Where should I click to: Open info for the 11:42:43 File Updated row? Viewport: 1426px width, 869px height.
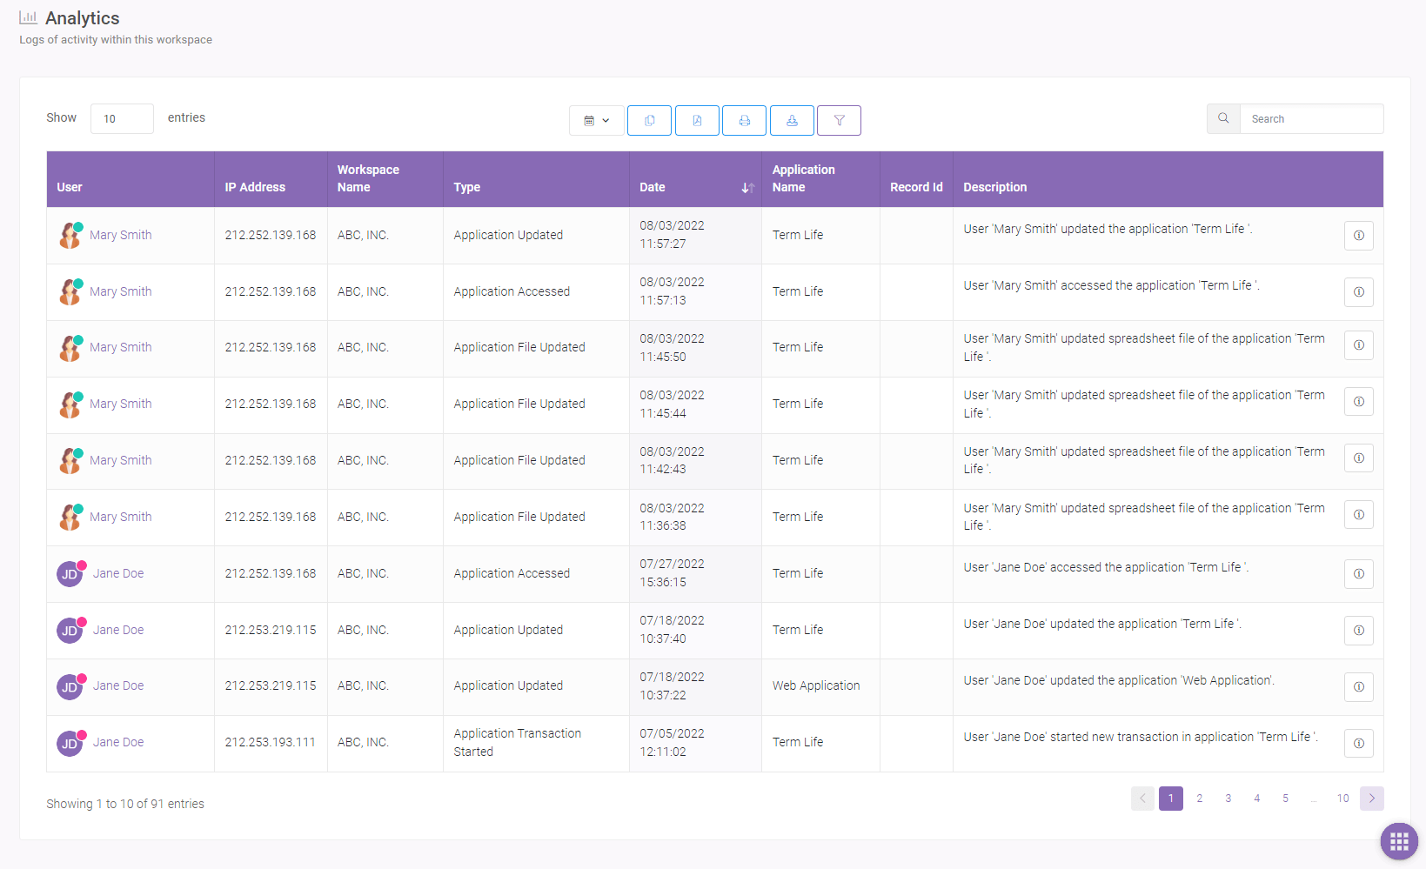[1359, 458]
